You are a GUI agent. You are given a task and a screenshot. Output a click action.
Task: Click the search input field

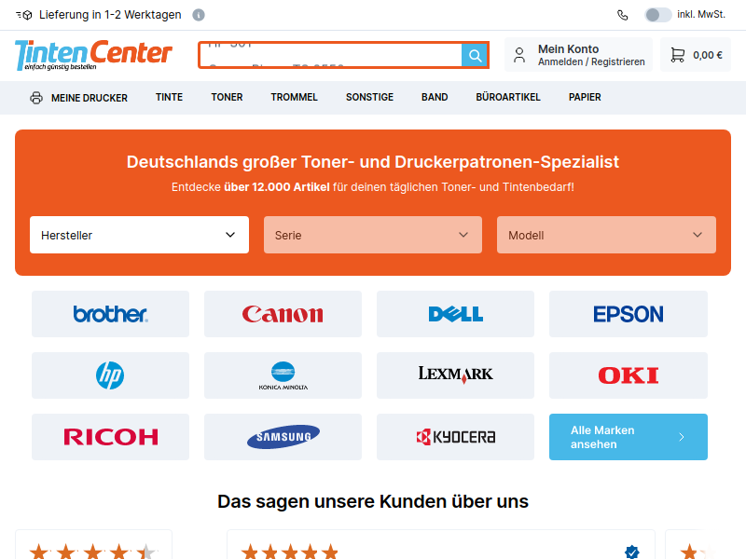(331, 56)
